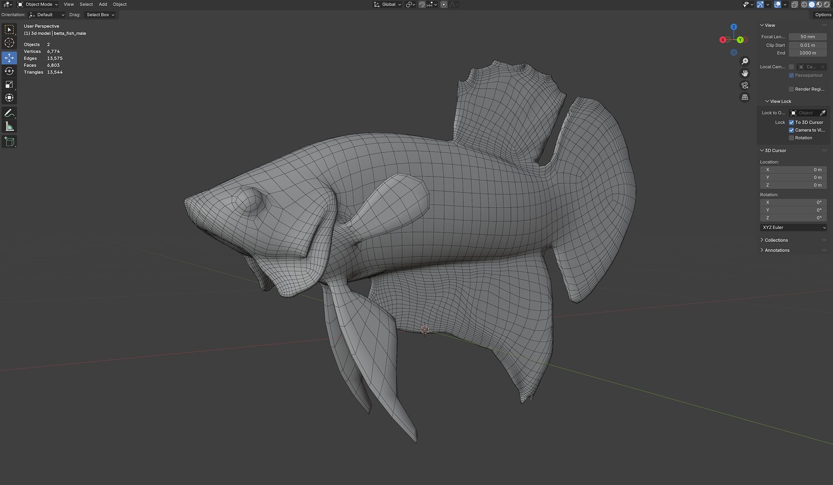This screenshot has height=485, width=833.
Task: Switch to material preview shading
Action: click(x=819, y=4)
